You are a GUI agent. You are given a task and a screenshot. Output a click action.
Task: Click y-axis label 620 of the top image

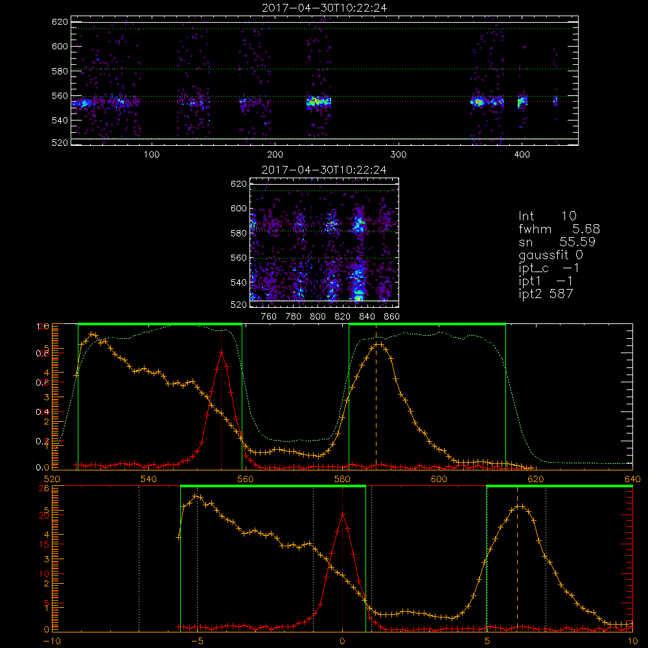click(x=60, y=22)
